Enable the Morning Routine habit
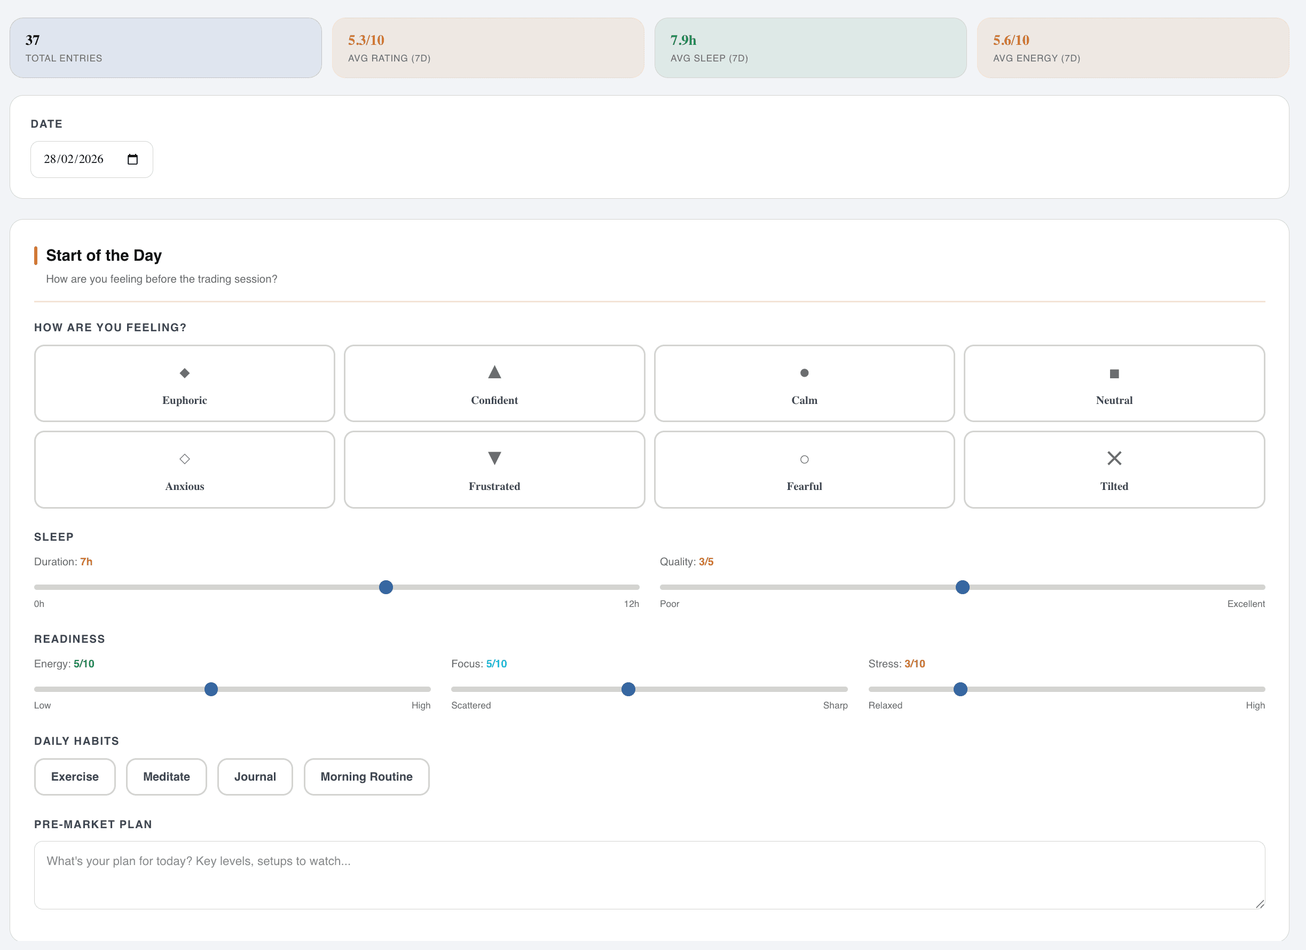1306x950 pixels. (x=366, y=776)
